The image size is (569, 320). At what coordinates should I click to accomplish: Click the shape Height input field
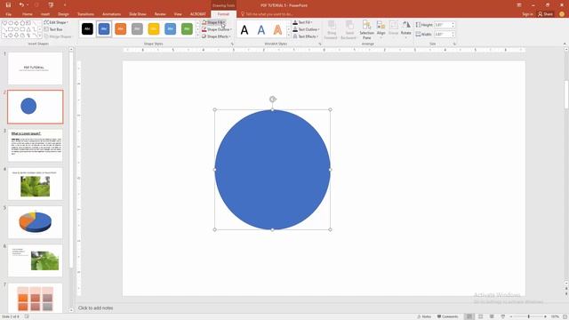443,25
